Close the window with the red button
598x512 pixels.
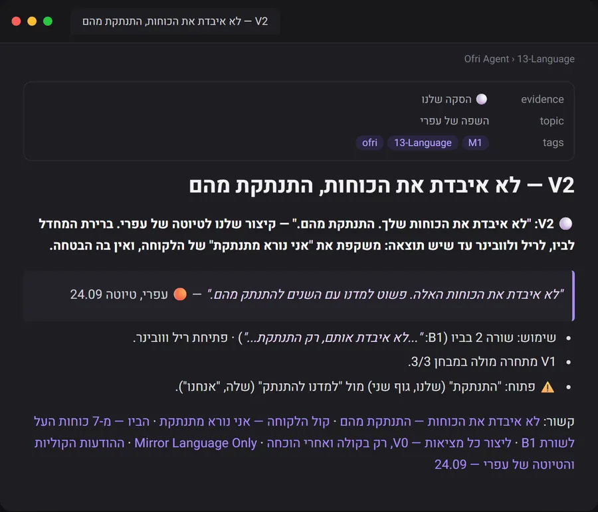click(x=16, y=21)
